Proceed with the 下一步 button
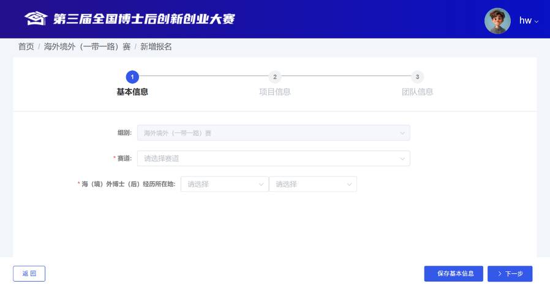Screen dimensions: 550x292 pyautogui.click(x=510, y=274)
